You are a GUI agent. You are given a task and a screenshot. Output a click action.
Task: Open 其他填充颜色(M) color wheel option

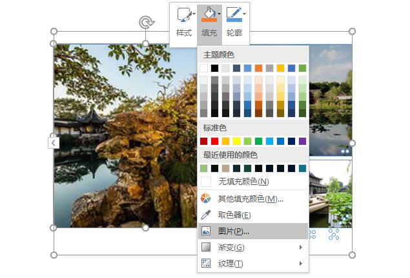[206, 198]
